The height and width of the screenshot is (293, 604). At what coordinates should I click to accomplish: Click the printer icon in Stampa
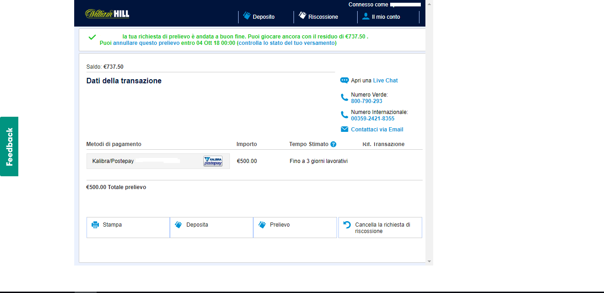tap(95, 225)
